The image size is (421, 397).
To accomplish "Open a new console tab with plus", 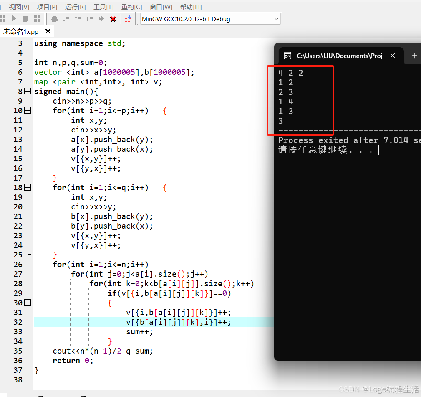I will pos(415,56).
